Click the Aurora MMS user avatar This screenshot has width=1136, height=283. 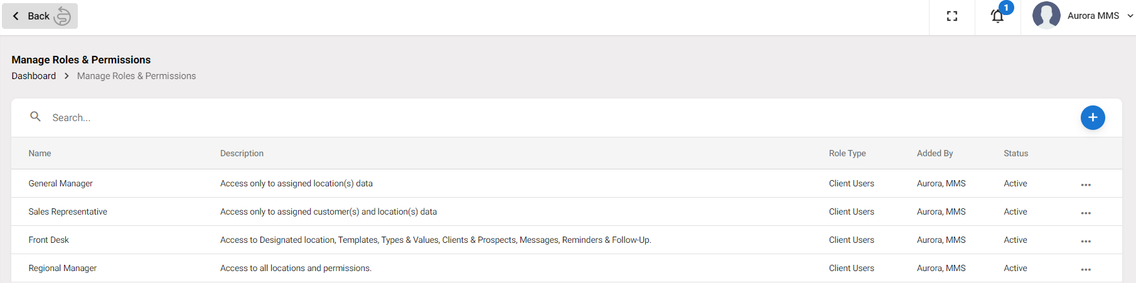(x=1046, y=16)
